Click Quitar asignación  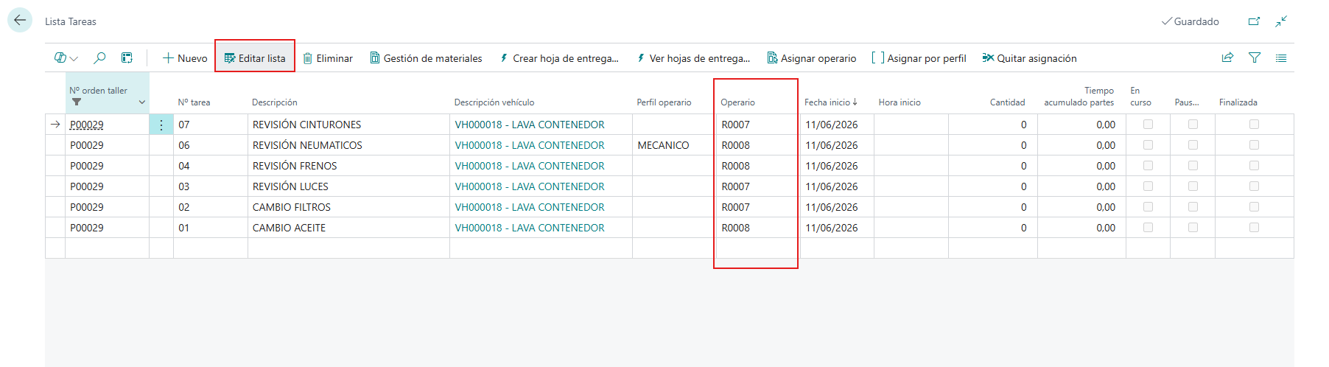1029,58
